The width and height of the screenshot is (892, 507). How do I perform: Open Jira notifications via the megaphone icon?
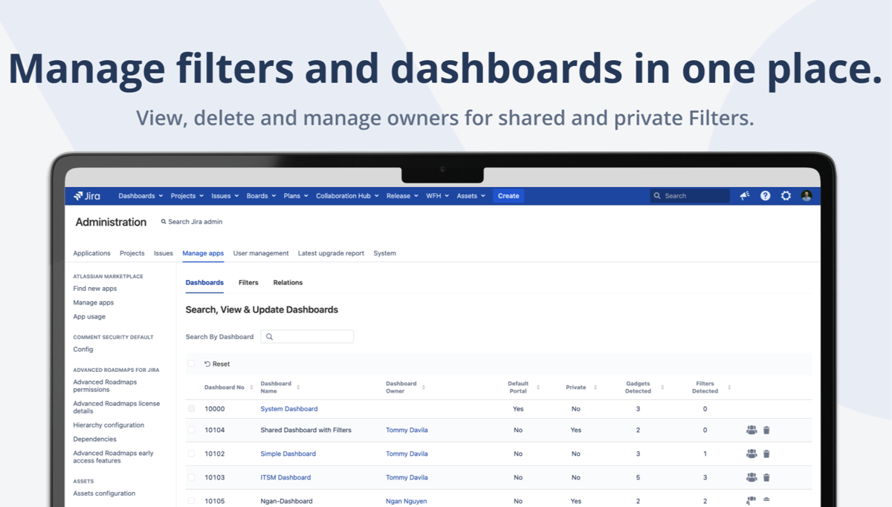(x=745, y=195)
